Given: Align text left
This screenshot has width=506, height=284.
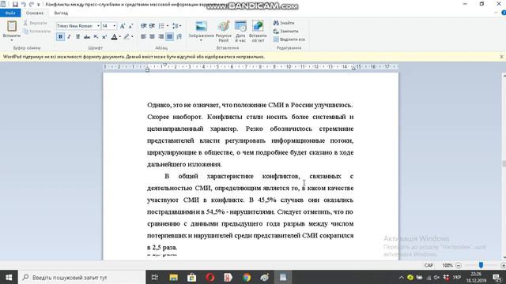Looking at the screenshot, I should (x=144, y=37).
